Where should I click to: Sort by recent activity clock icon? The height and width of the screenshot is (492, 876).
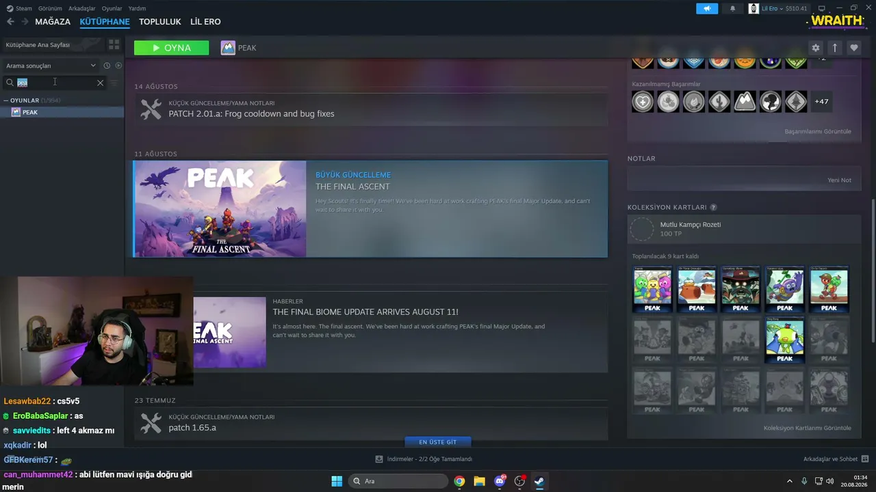[107, 66]
